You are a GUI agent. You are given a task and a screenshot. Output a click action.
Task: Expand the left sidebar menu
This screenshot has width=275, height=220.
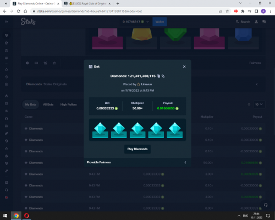7,21
